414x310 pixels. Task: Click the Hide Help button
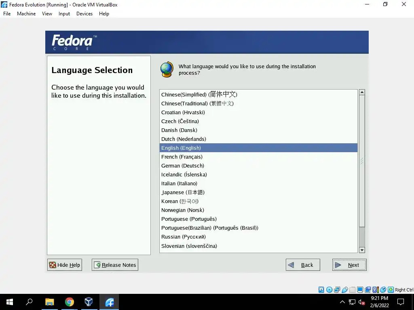(65, 265)
